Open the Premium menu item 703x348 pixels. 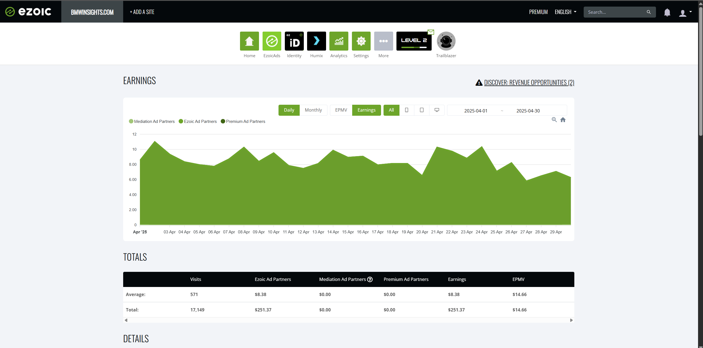tap(538, 12)
